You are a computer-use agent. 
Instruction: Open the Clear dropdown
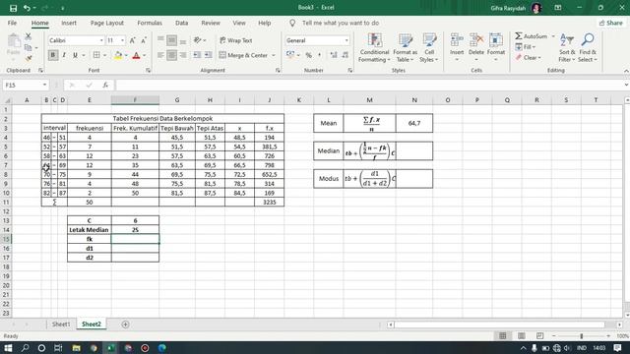pyautogui.click(x=529, y=58)
